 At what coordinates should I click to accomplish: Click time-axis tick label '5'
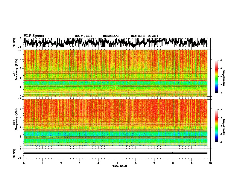coord(117,163)
